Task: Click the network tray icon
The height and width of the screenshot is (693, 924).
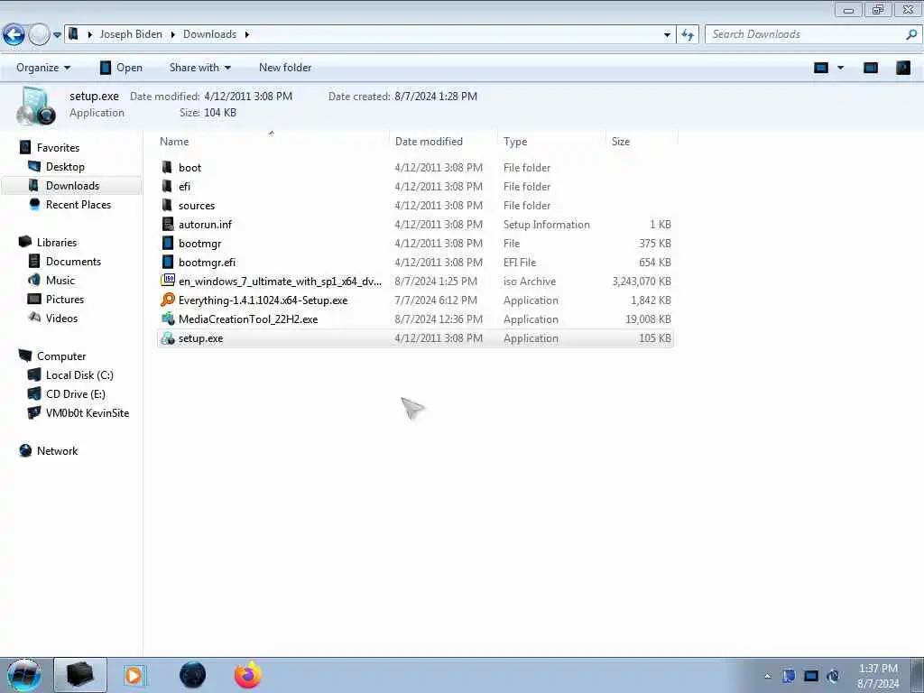Action: click(811, 676)
